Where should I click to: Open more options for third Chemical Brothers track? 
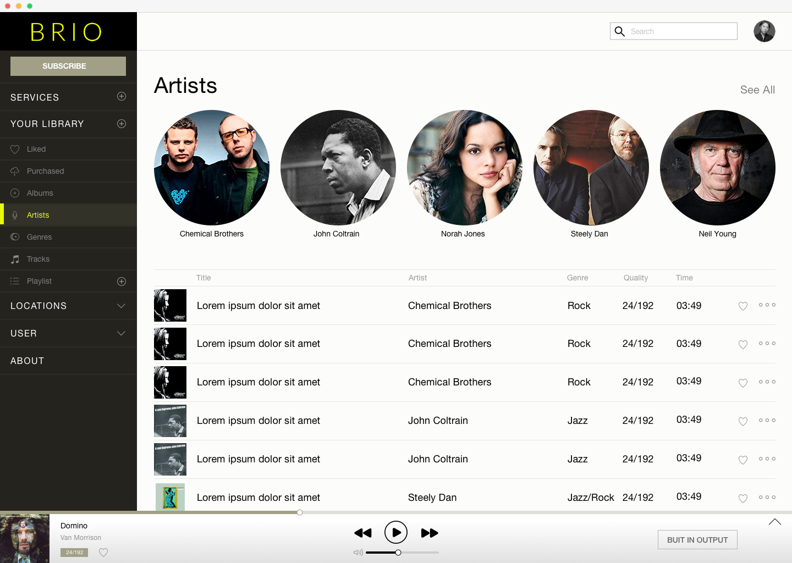click(x=767, y=382)
